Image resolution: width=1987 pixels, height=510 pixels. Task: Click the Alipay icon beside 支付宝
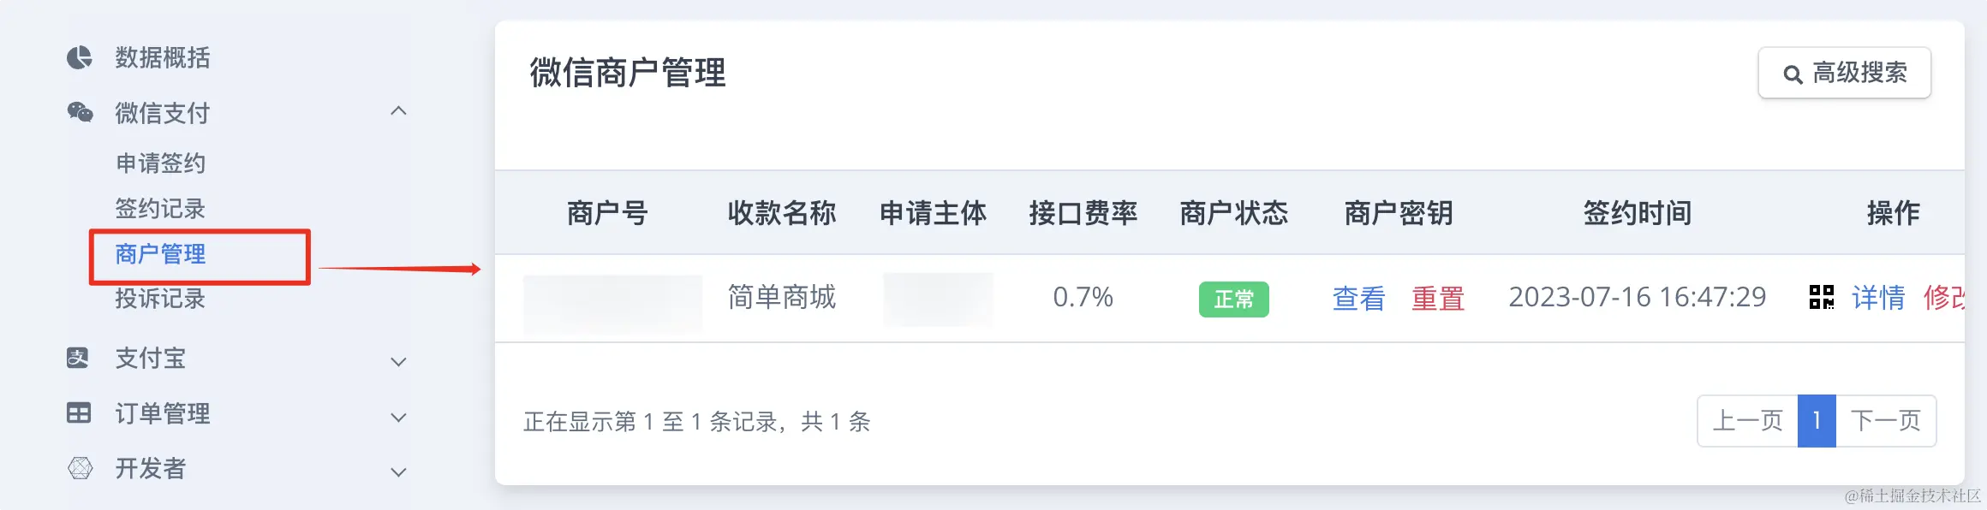[x=78, y=358]
